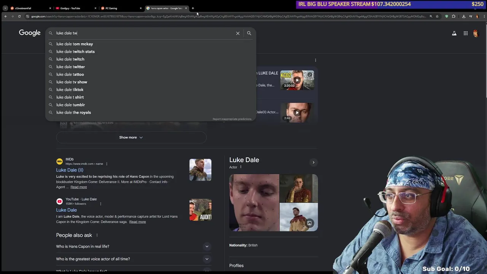
Task: Open the browser downloads panel
Action: coord(464,16)
